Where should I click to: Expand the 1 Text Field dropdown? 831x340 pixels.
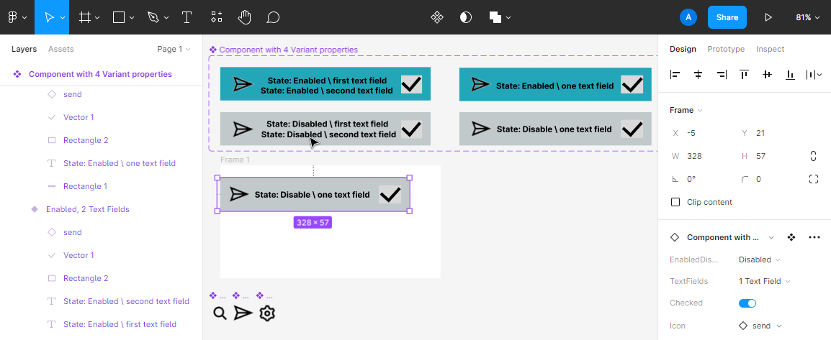(765, 281)
